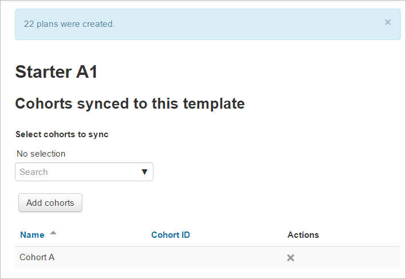Select the Cohort A name cell

(x=37, y=257)
